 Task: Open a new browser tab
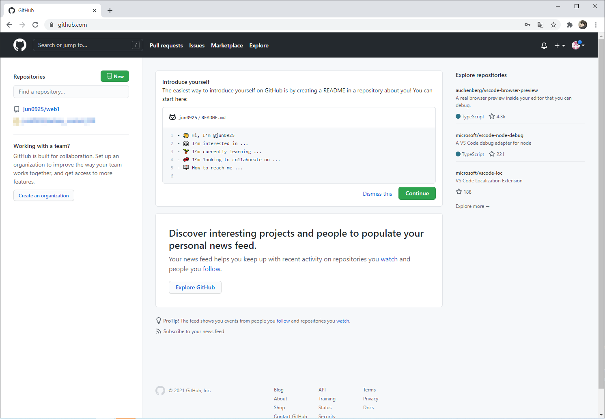click(110, 11)
